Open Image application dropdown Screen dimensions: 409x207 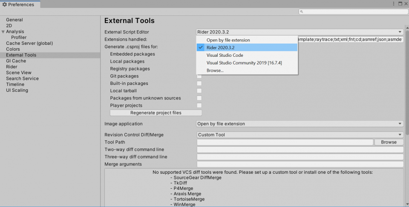(300, 124)
